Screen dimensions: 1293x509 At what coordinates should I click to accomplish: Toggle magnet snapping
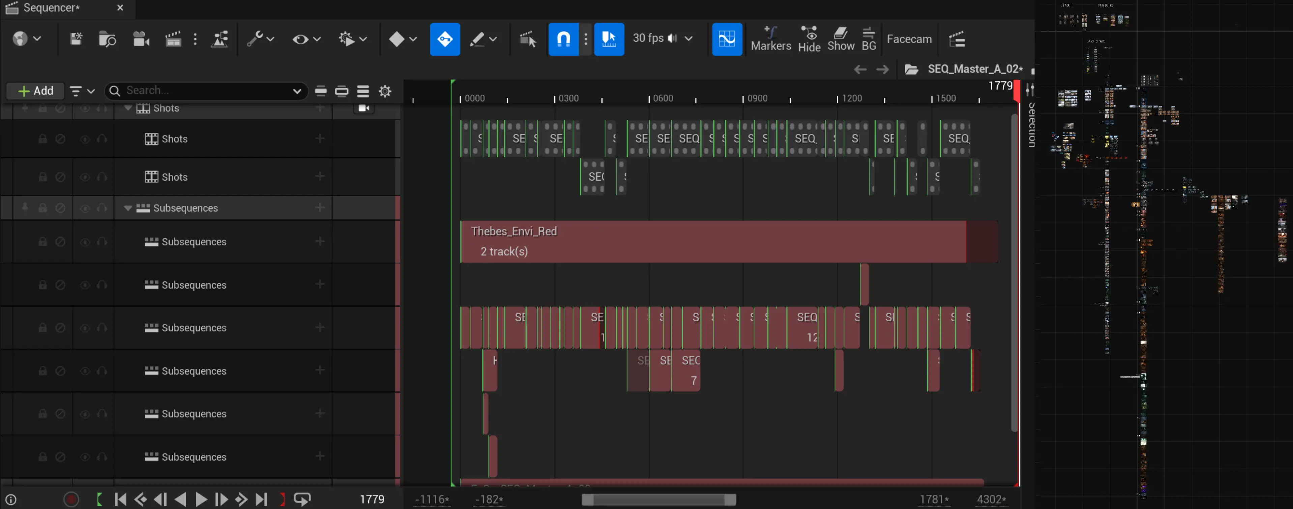tap(564, 39)
